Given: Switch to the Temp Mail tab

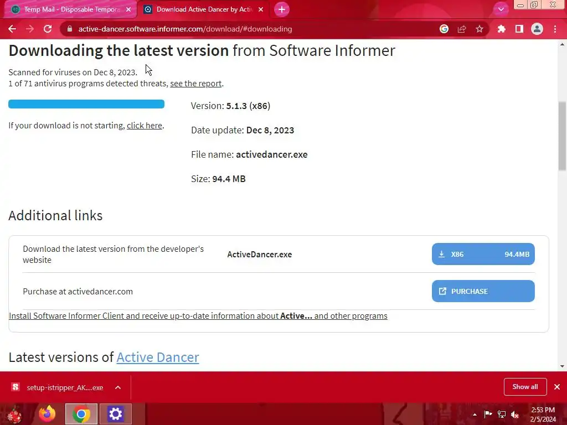Looking at the screenshot, I should pyautogui.click(x=71, y=9).
